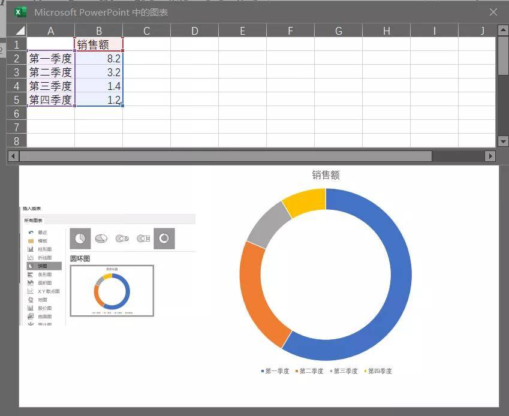Open the 所有图表 tab
This screenshot has width=509, height=416.
click(33, 221)
